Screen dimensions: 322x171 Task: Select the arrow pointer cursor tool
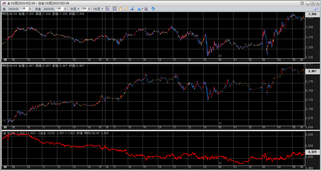pos(115,9)
